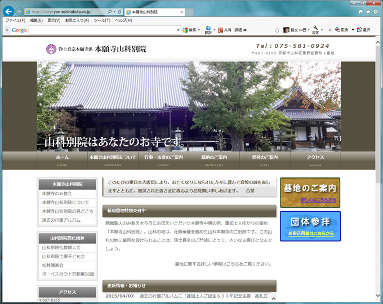Open 墓地のご案内 CEMETERY nav item
The width and height of the screenshot is (383, 304).
pos(214,160)
